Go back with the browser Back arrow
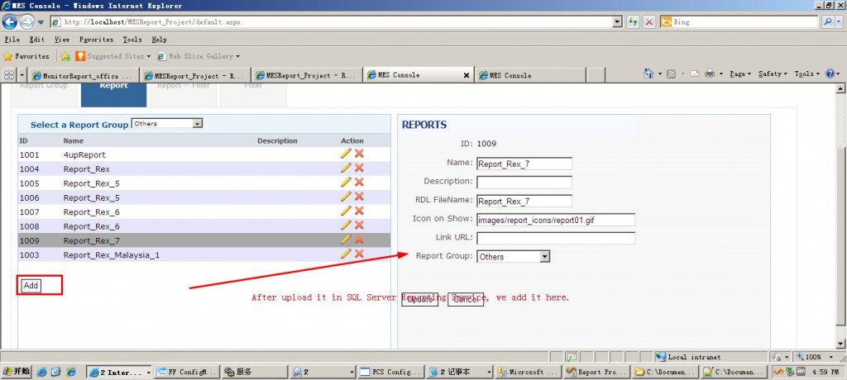 [10, 22]
